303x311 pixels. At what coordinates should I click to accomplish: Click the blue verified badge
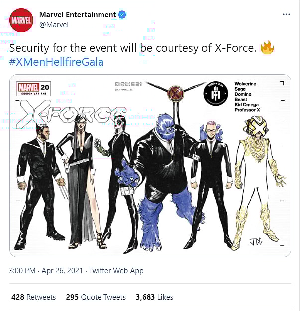click(122, 15)
